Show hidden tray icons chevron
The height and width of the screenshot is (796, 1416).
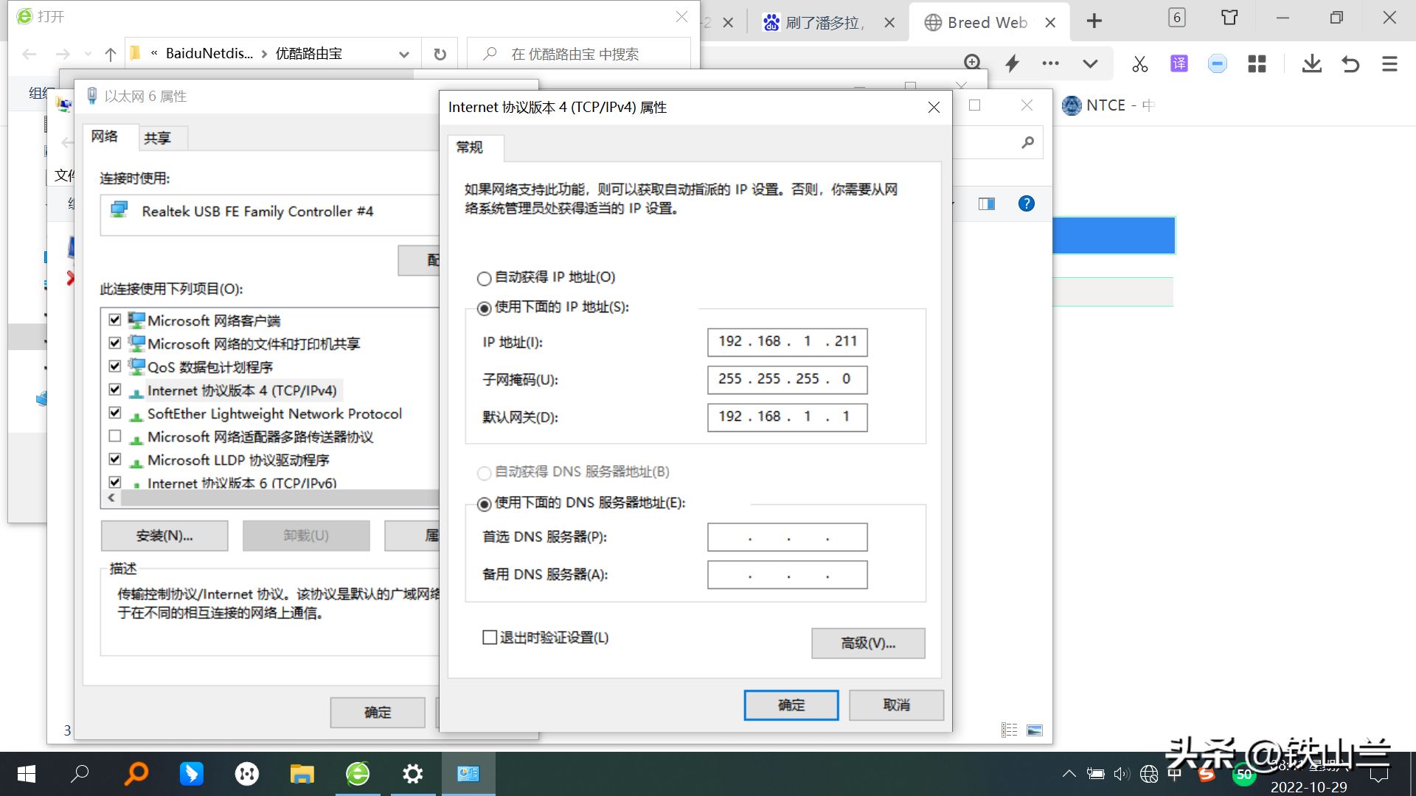coord(1069,774)
